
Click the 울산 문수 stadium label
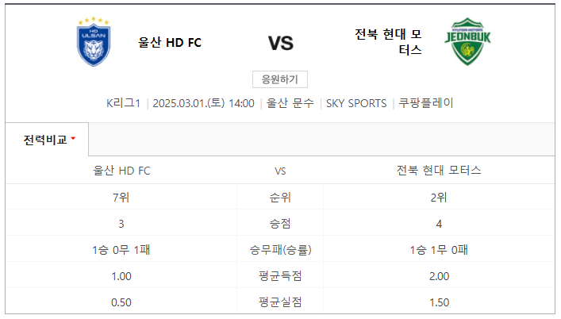[290, 103]
